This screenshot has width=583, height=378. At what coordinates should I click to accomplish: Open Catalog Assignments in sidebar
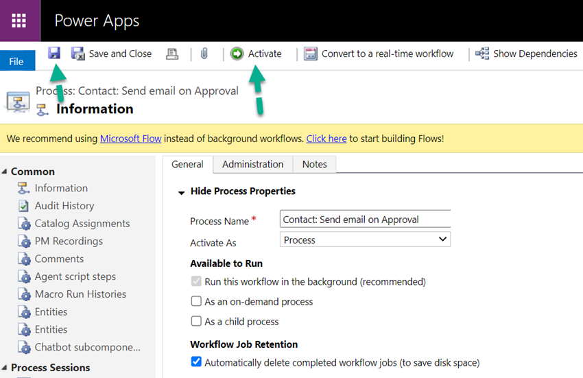tap(82, 224)
